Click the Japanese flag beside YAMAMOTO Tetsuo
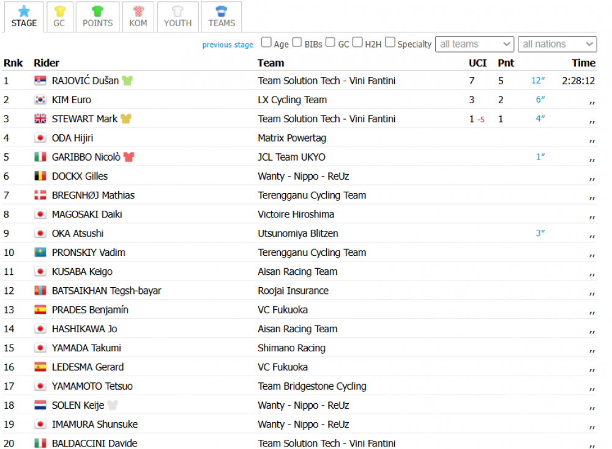 (x=40, y=386)
